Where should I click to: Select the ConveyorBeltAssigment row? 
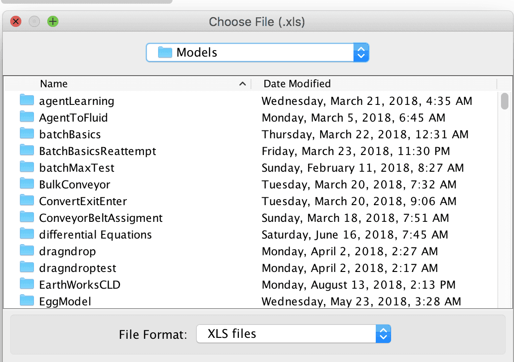pos(101,218)
